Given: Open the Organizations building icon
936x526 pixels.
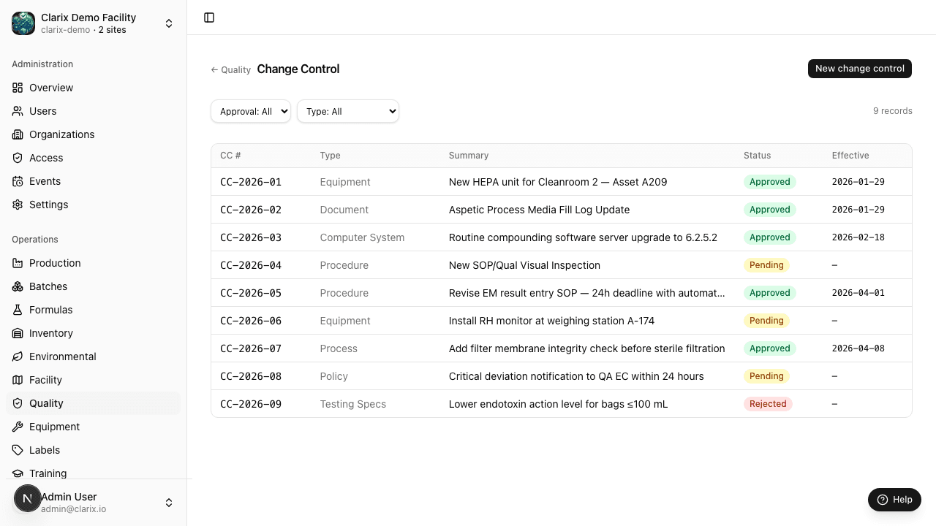Looking at the screenshot, I should pyautogui.click(x=18, y=134).
